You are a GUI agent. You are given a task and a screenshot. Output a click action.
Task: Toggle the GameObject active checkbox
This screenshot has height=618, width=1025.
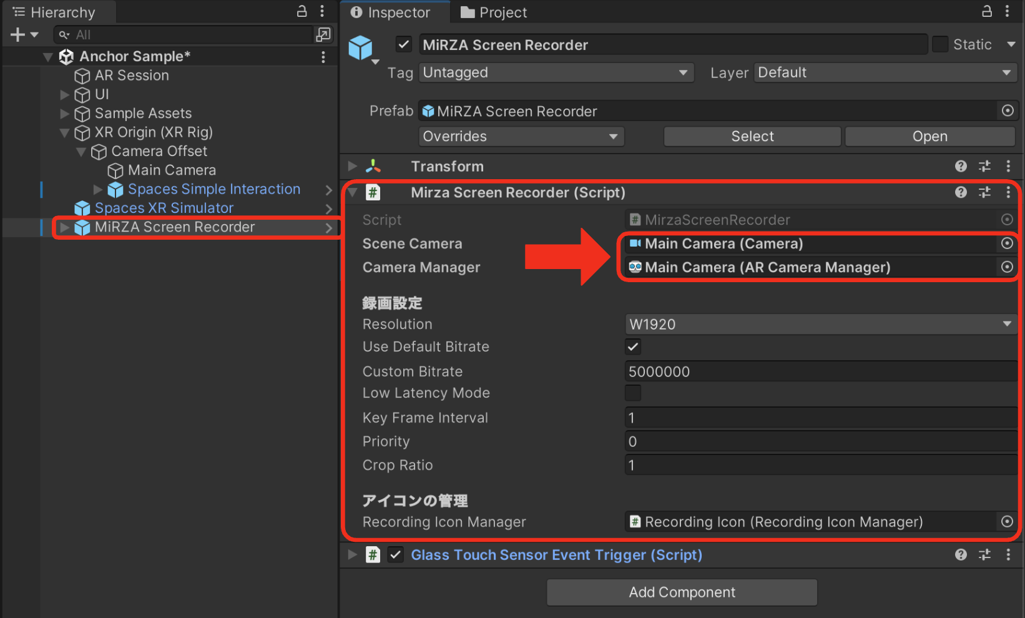tap(404, 44)
